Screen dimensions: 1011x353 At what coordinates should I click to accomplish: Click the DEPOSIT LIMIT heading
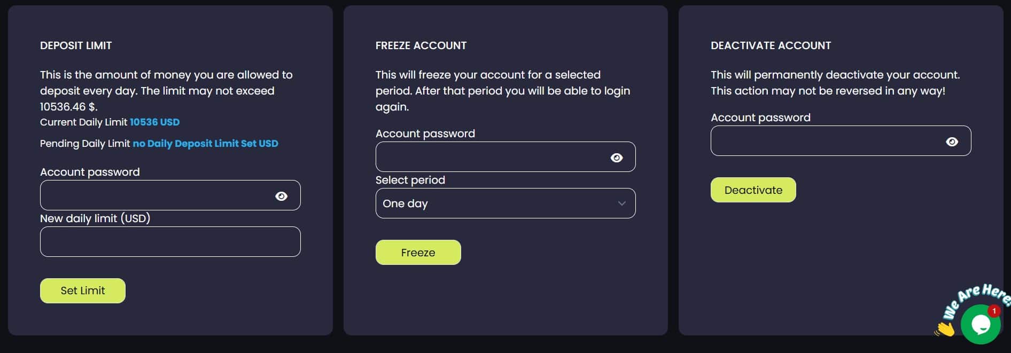click(76, 45)
